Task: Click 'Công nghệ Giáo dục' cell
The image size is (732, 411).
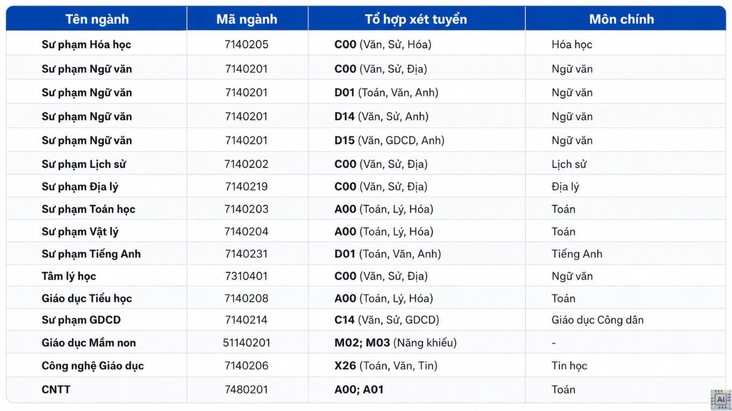Action: 93,366
